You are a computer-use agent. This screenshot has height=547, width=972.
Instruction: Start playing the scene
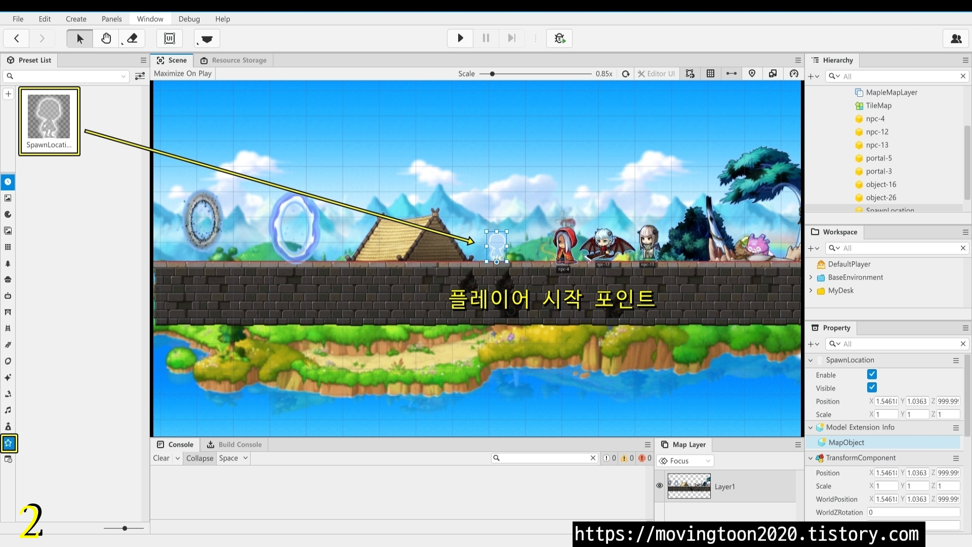pyautogui.click(x=460, y=38)
